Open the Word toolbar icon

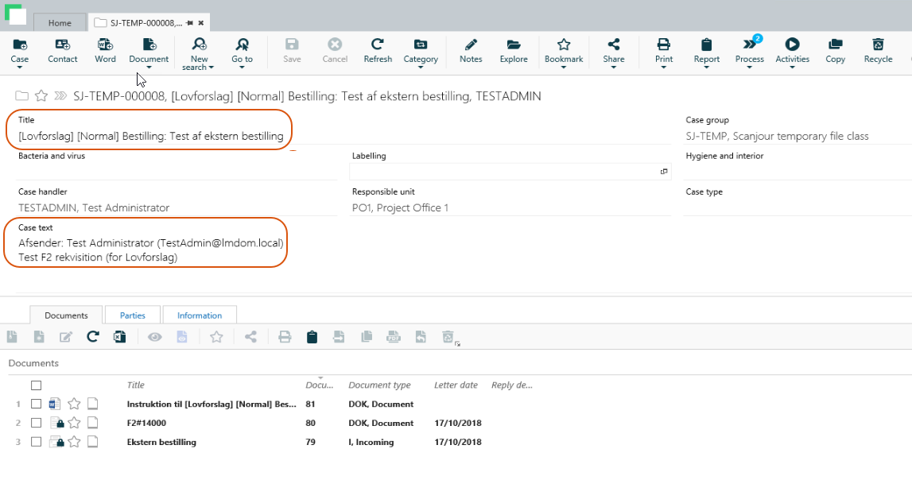[105, 45]
